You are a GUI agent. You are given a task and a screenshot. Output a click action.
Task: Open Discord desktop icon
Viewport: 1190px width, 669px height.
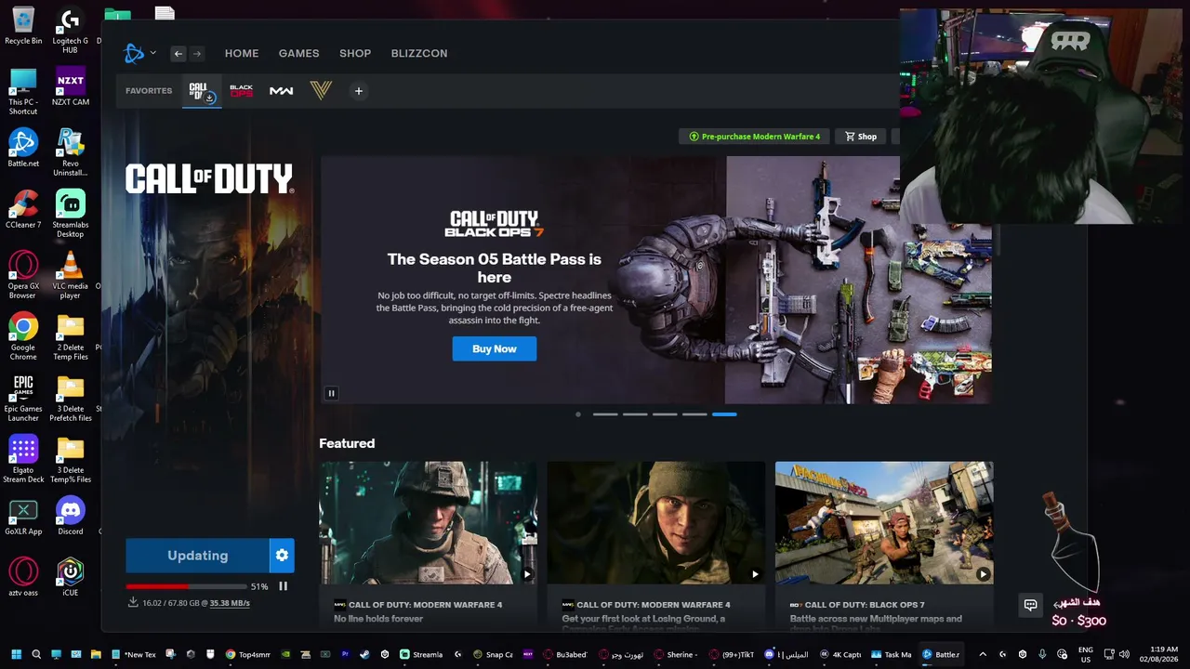pyautogui.click(x=70, y=516)
